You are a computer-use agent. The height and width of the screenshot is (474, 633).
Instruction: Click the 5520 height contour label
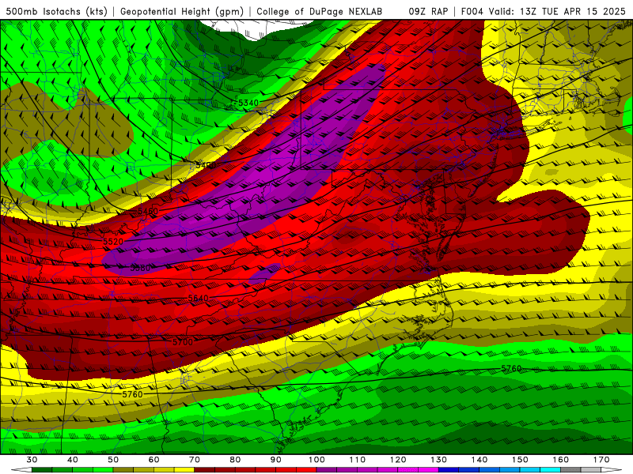pyautogui.click(x=113, y=242)
